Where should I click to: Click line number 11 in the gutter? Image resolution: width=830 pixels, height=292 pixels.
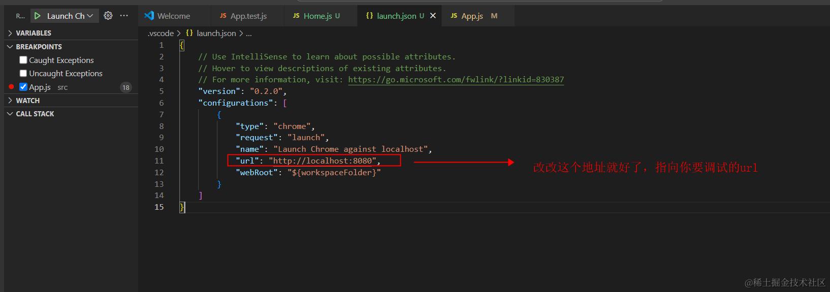(x=159, y=161)
